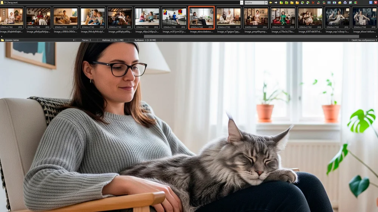Click the slideshow icon in the top toolbar
The image size is (378, 212).
pyautogui.click(x=334, y=3)
